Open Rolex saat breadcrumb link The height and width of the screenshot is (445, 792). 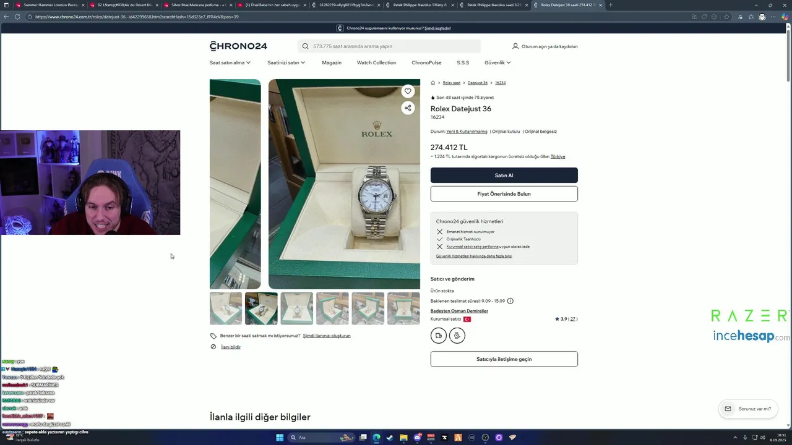451,83
